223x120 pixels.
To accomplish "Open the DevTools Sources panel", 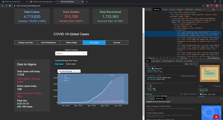I will point(172,9).
